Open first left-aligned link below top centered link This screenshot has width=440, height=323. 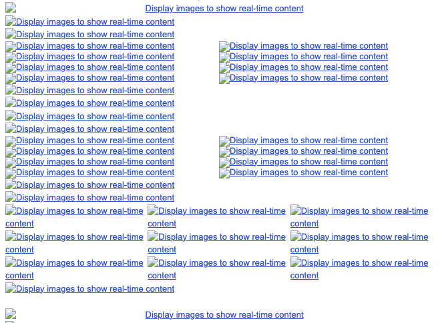click(95, 22)
